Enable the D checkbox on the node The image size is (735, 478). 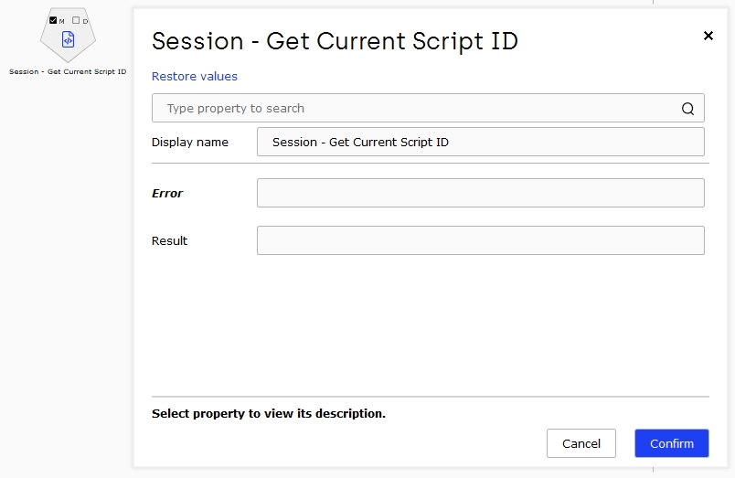click(x=76, y=20)
